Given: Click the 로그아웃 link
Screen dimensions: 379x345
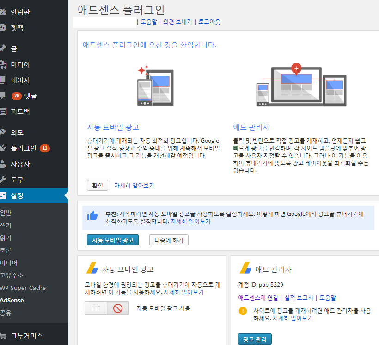Looking at the screenshot, I should click(209, 22).
